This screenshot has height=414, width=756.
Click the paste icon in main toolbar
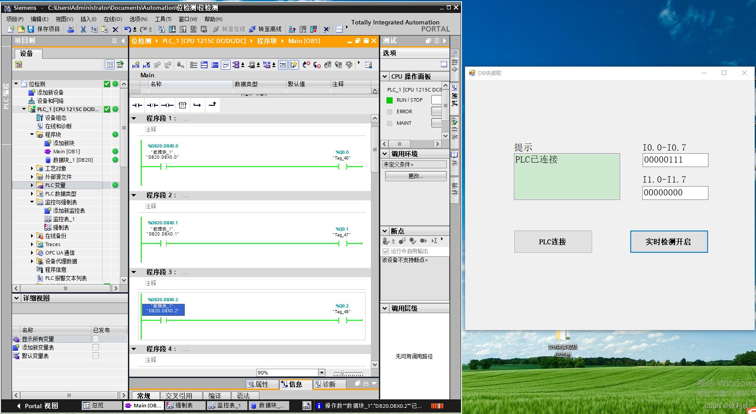tap(104, 29)
